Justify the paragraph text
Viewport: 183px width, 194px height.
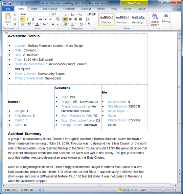[x=80, y=19]
